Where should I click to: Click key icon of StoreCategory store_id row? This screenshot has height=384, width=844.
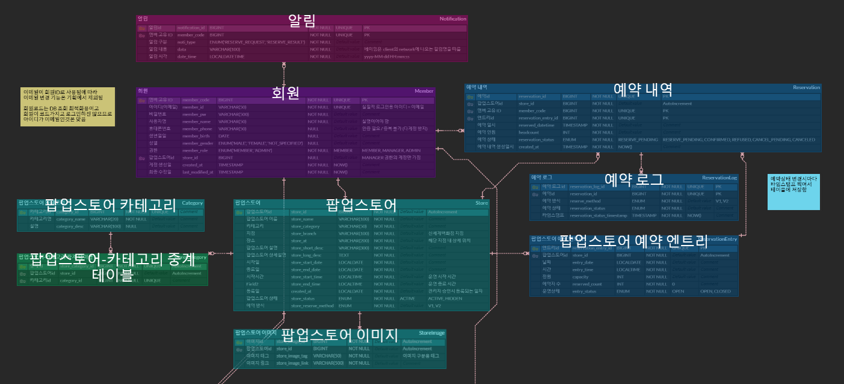coord(22,273)
